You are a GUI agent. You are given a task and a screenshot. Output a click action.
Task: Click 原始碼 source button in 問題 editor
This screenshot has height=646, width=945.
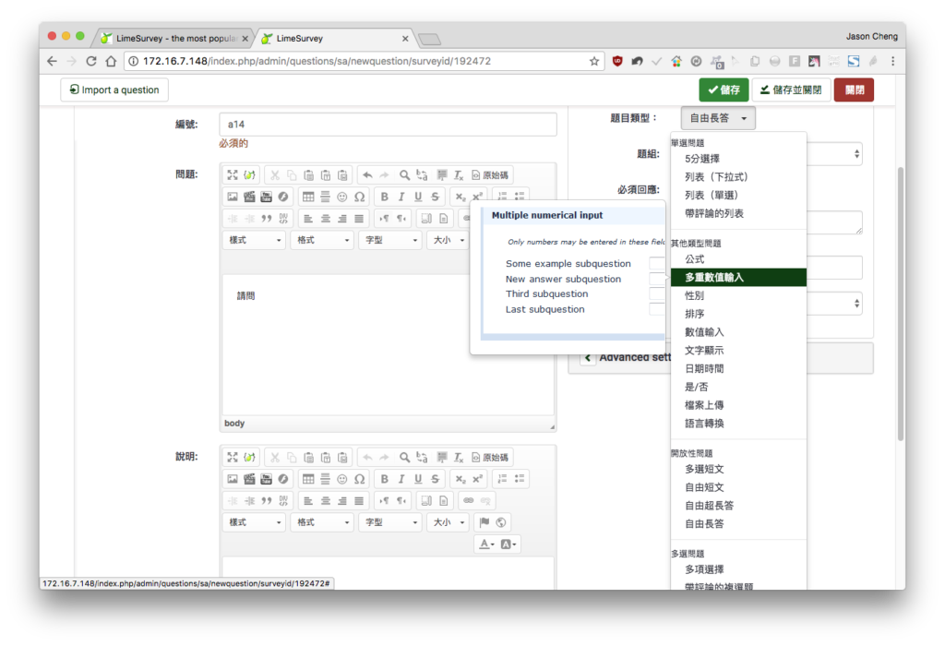click(x=490, y=175)
